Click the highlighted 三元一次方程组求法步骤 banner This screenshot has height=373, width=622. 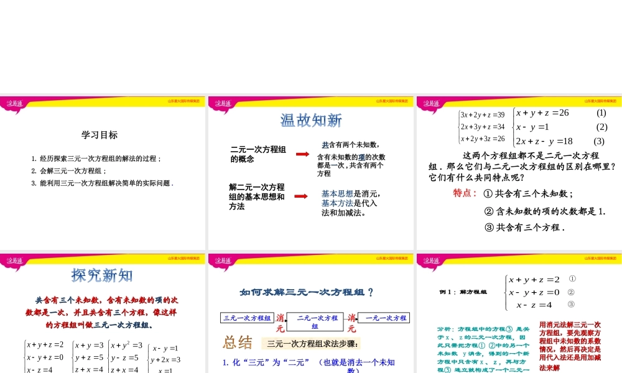[312, 344]
